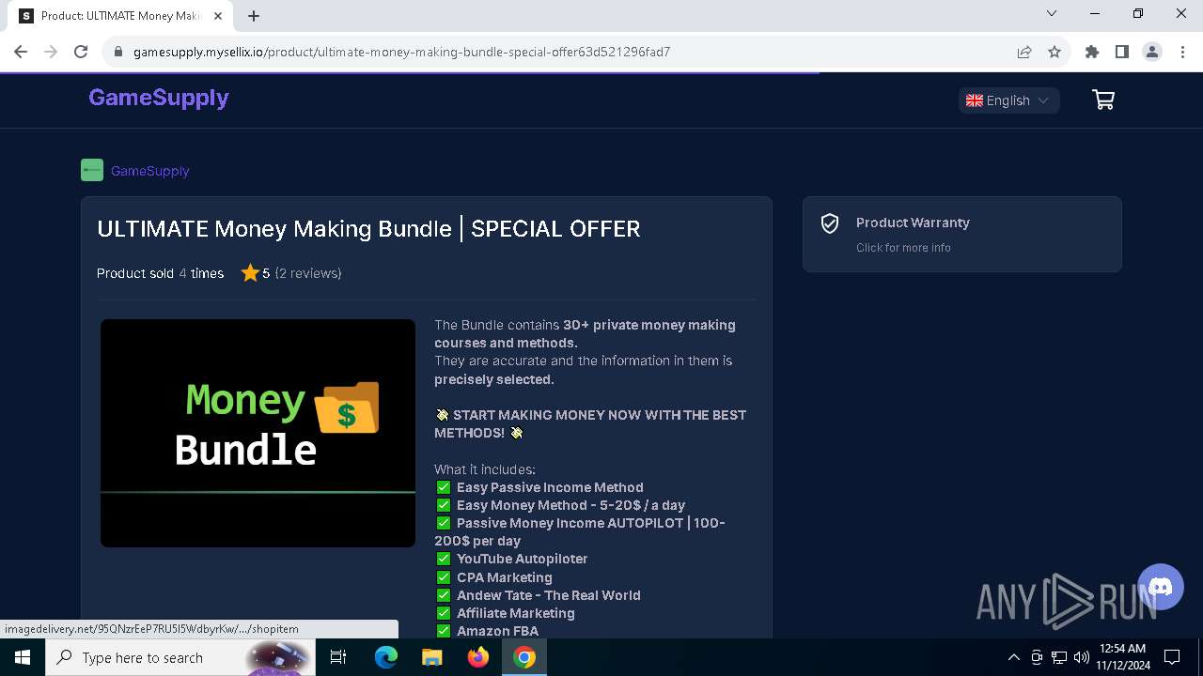
Task: Open the 2 reviews link
Action: tap(308, 273)
